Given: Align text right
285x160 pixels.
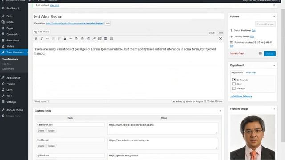Looking at the screenshot, I should [88, 39].
